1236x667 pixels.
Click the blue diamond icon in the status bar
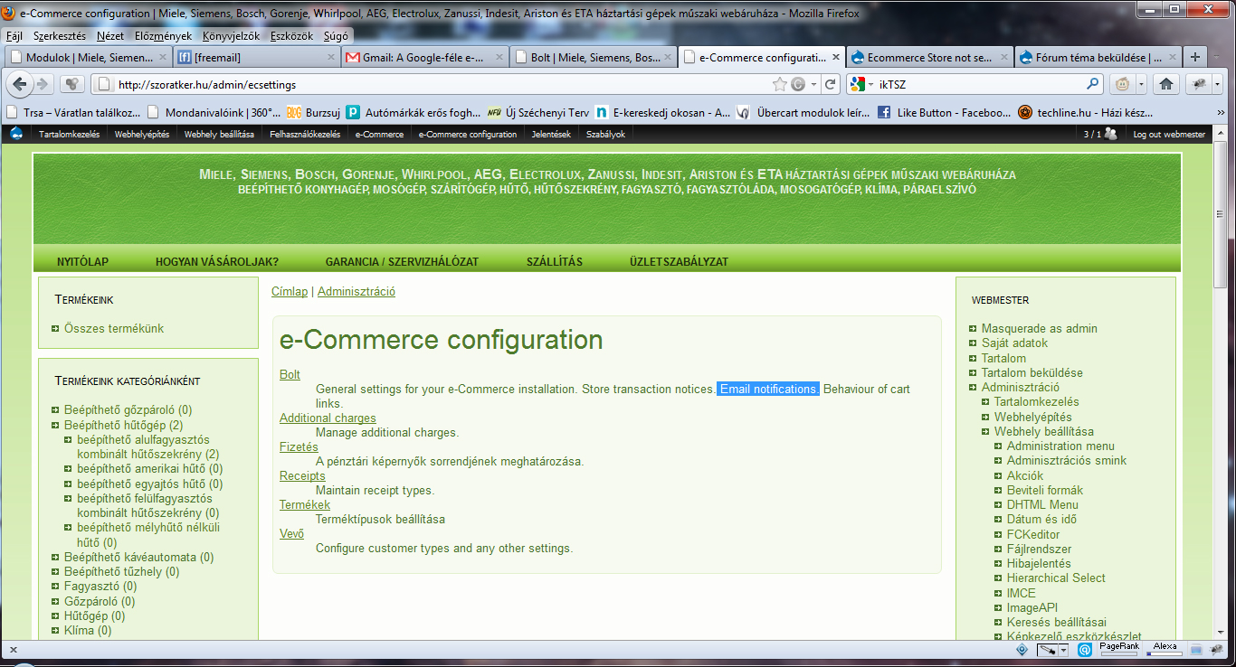coord(1022,650)
